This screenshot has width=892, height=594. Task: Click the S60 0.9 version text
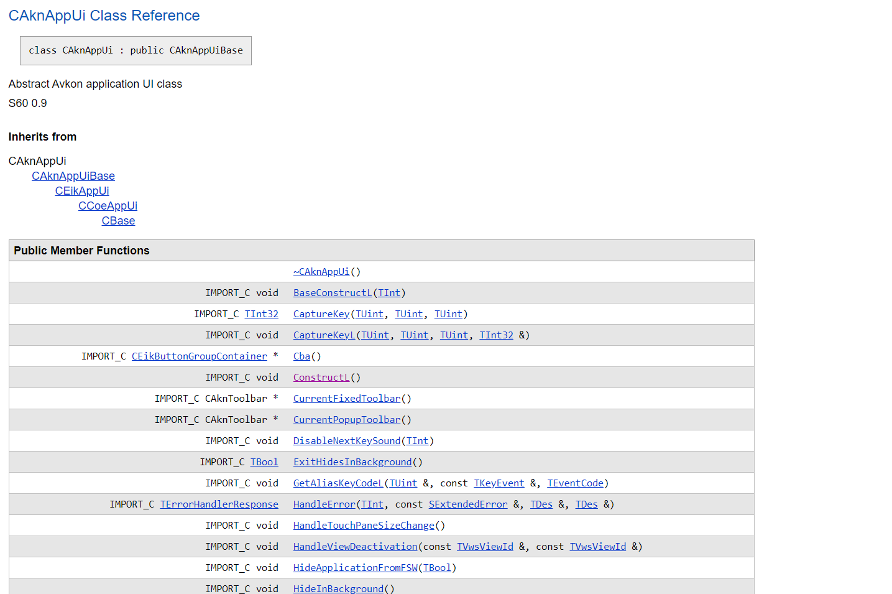coord(27,103)
